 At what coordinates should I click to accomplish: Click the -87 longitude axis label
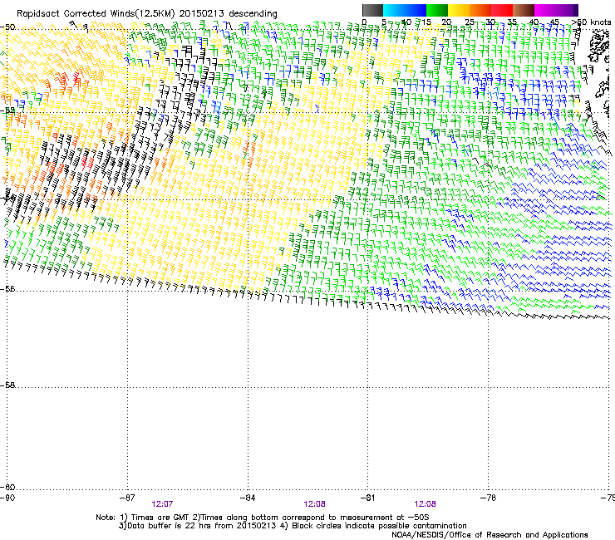tap(127, 498)
